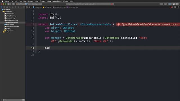The width and height of the screenshot is (180, 101).
Task: Go back with the jump bar left arrow
Action: (29, 7)
